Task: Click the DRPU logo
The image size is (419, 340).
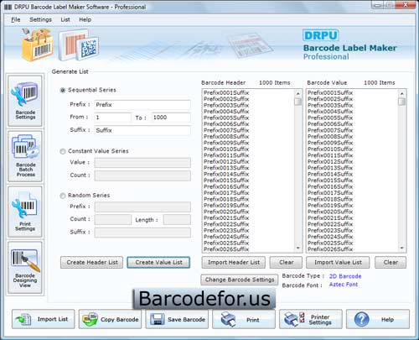Action: click(x=321, y=35)
